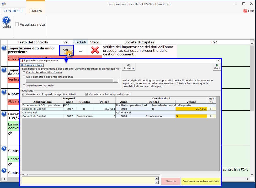This screenshot has width=256, height=188.
Task: Enable the Visualizza note checkbox
Action: click(x=17, y=24)
